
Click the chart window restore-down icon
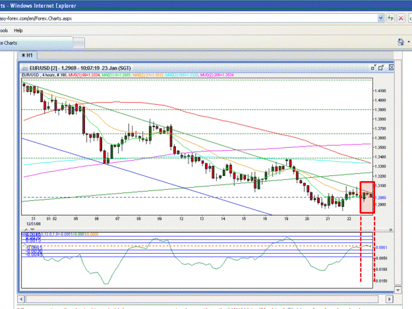[x=373, y=68]
